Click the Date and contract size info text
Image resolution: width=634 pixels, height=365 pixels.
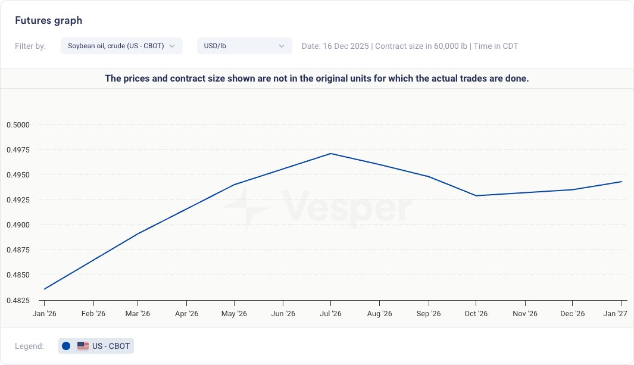[x=410, y=46]
